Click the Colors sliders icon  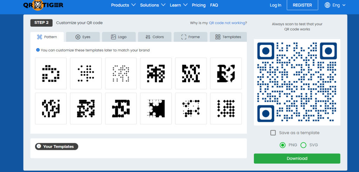pyautogui.click(x=148, y=37)
